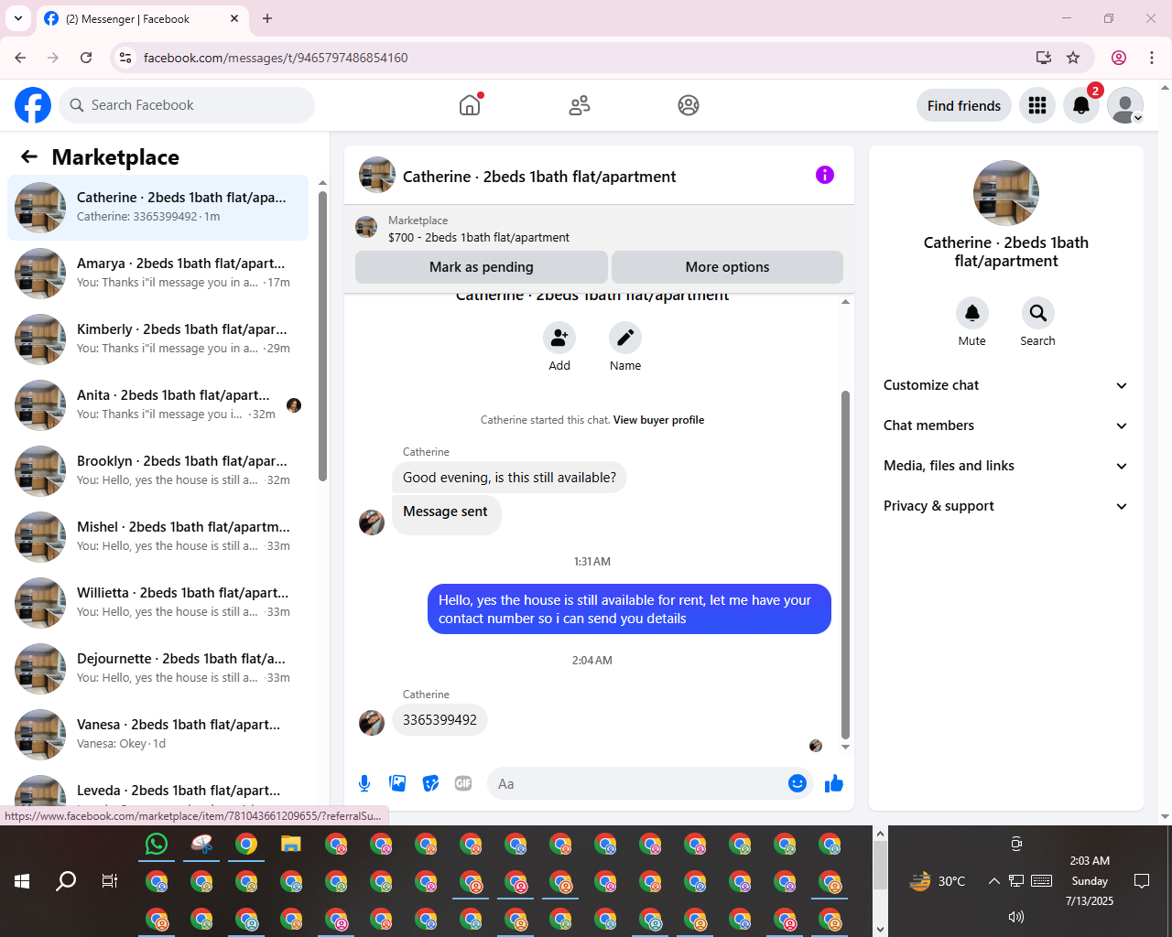The width and height of the screenshot is (1172, 937).
Task: Open Vanesa conversation in list
Action: (x=157, y=735)
